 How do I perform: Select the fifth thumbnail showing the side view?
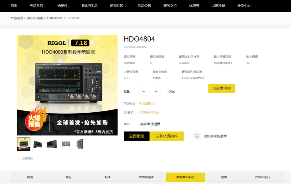coord(80,144)
